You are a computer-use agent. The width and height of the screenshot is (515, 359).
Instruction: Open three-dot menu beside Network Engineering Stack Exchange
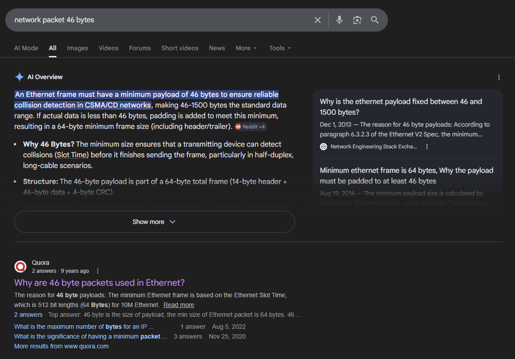[x=427, y=147]
